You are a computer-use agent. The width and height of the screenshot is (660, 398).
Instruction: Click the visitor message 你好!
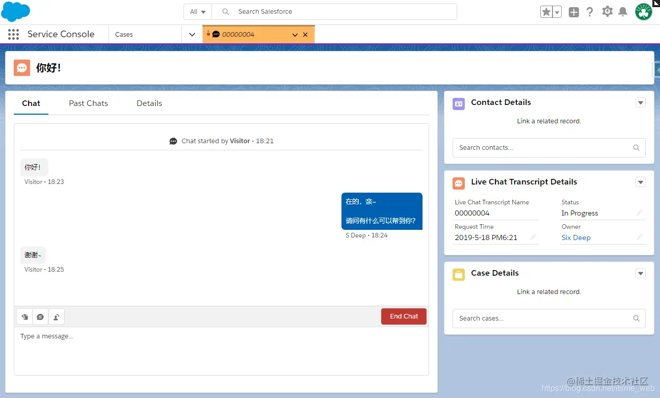34,167
